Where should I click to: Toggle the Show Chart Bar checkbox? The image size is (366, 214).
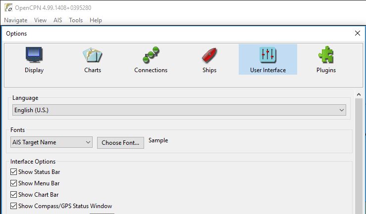(x=13, y=194)
